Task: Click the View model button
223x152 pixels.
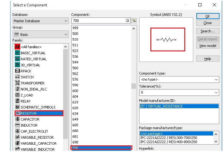Action: (x=208, y=46)
